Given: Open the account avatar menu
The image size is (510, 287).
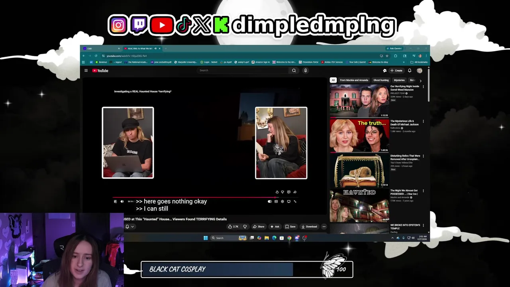Looking at the screenshot, I should click(x=420, y=71).
